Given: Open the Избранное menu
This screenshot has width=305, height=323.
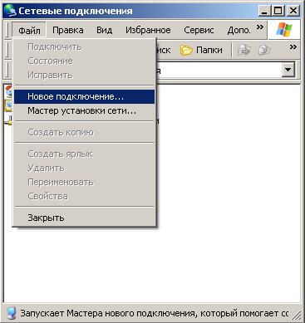Looking at the screenshot, I should tap(148, 30).
